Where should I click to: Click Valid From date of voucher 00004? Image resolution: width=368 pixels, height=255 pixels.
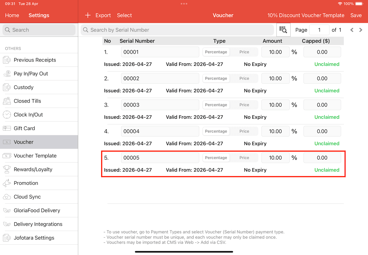point(194,143)
